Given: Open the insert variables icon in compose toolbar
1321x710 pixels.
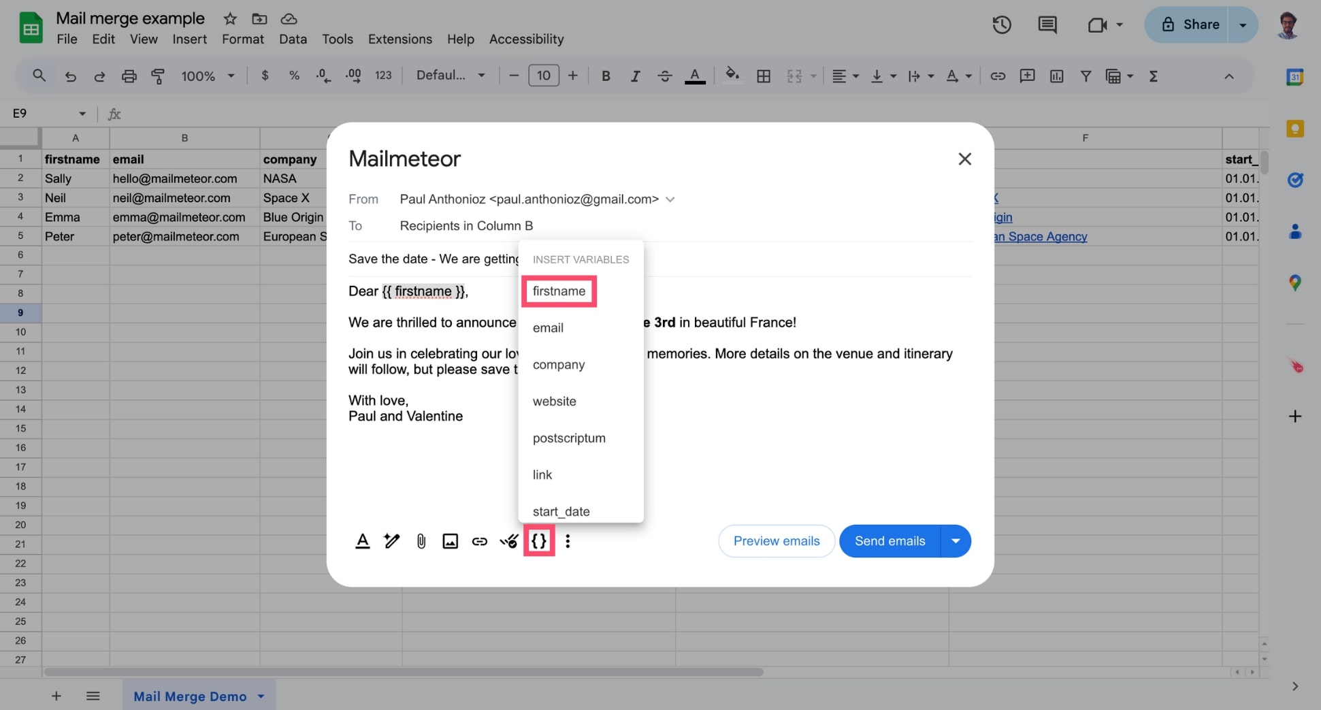Looking at the screenshot, I should click(539, 540).
